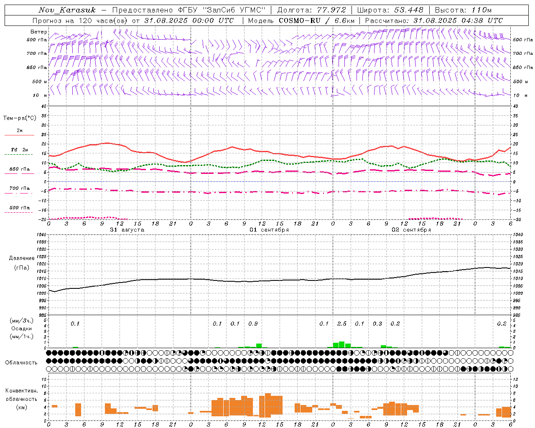Click the "Конвективн." convective cloud label
535x428 pixels.
(21, 391)
